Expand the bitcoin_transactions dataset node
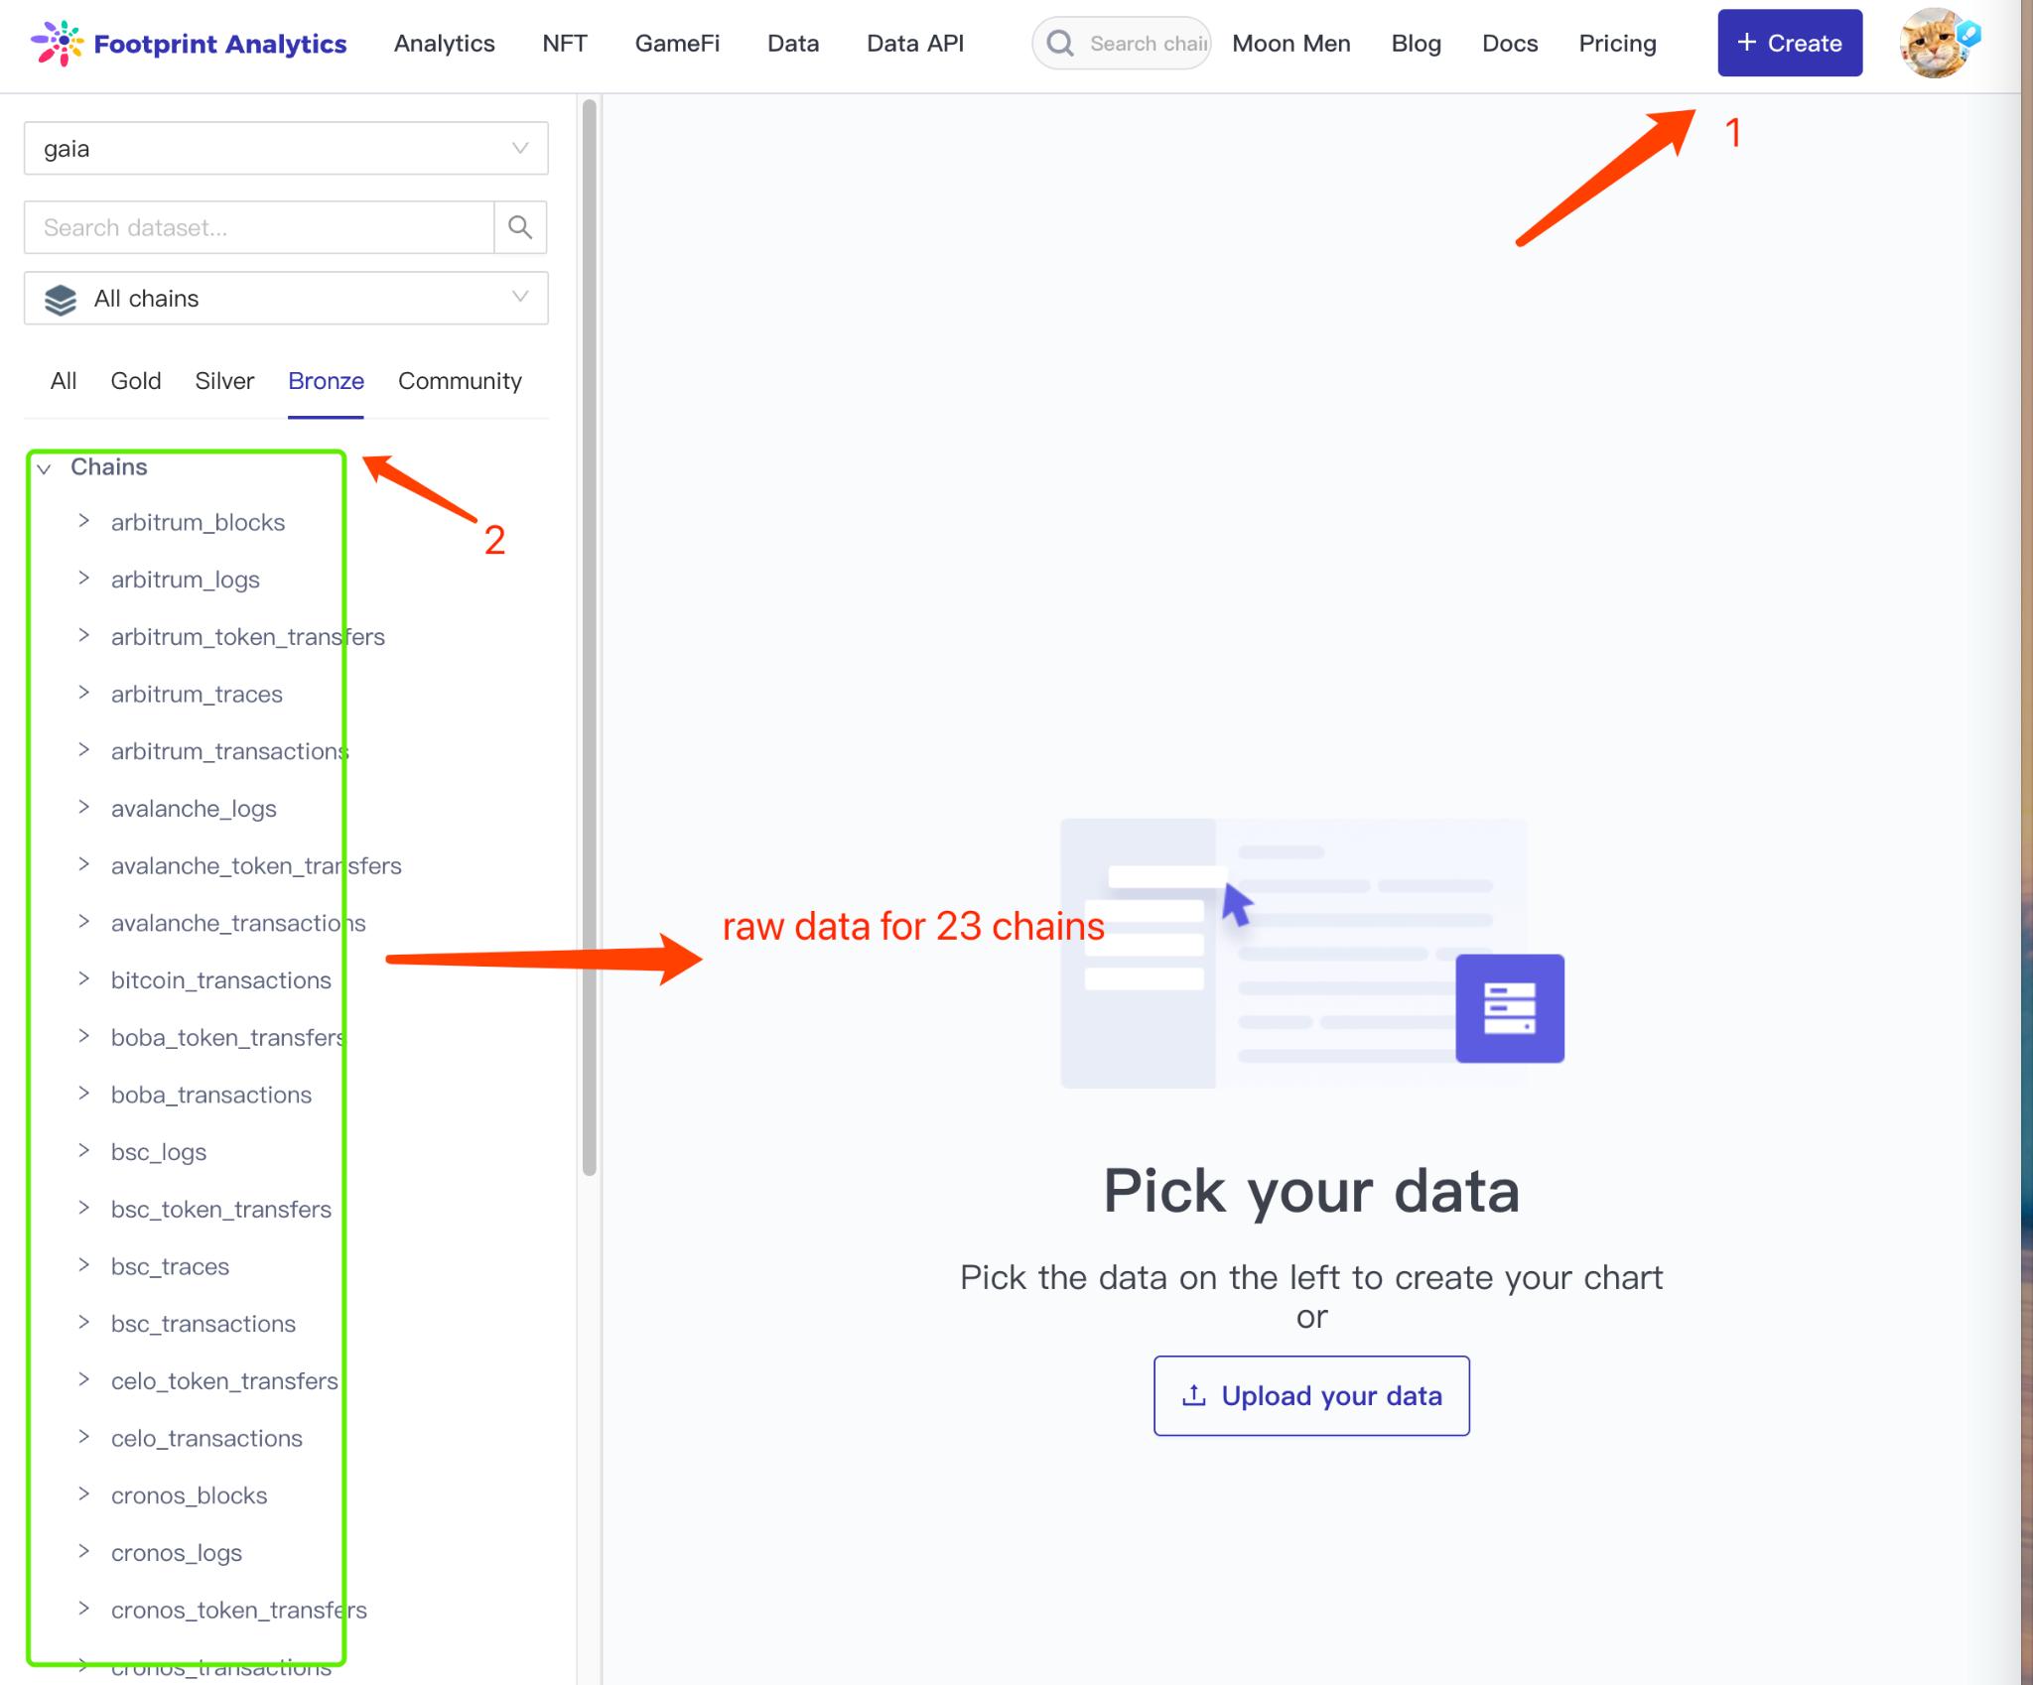Screen dimensions: 2033x1685 tap(84, 979)
